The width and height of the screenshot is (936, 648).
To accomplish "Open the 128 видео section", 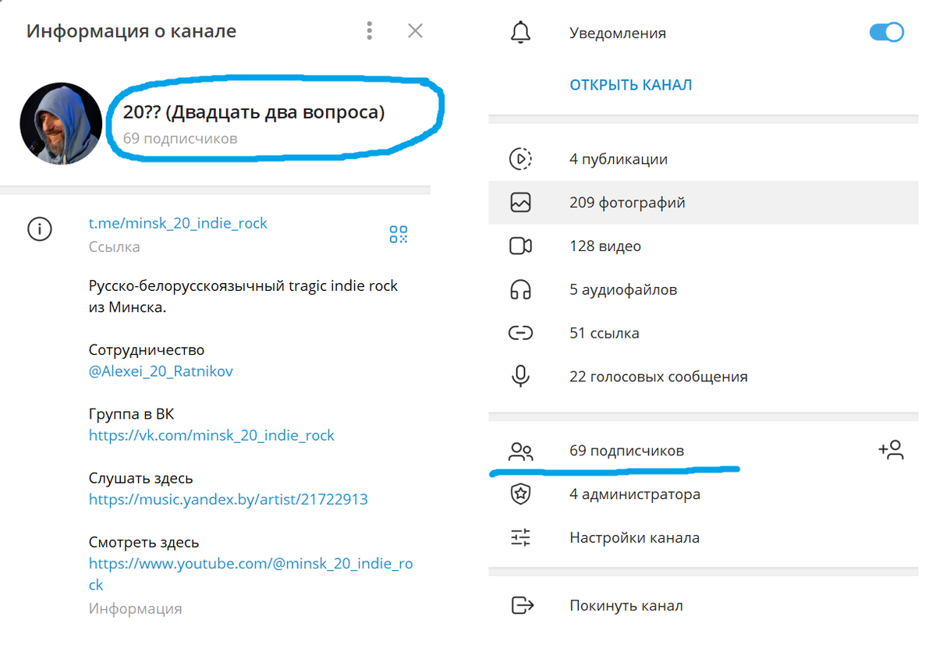I will (x=520, y=246).
